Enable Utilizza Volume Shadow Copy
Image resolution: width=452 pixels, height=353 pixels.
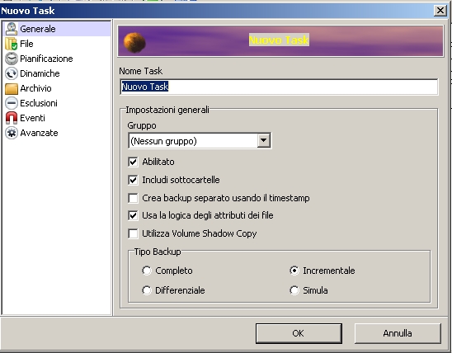pyautogui.click(x=133, y=233)
